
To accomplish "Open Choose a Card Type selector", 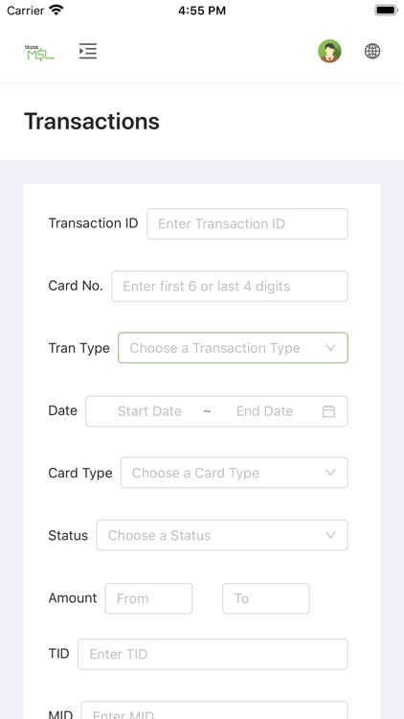I will [x=234, y=473].
